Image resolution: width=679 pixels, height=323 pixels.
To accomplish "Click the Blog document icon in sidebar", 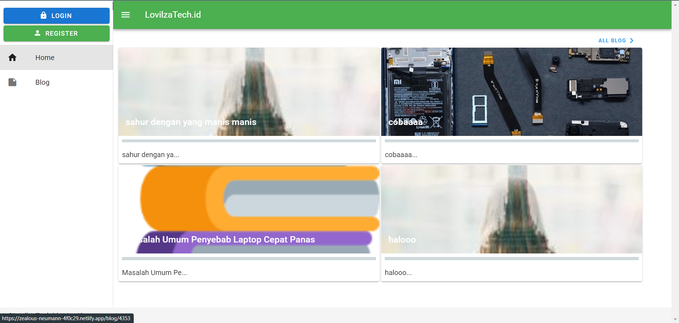I will coord(12,82).
